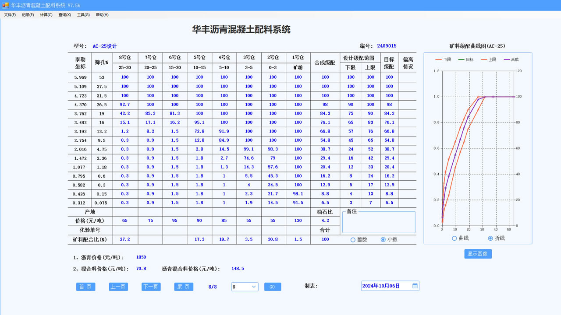The image size is (561, 315).
Task: Open the 记录(E) menu
Action: click(x=28, y=14)
